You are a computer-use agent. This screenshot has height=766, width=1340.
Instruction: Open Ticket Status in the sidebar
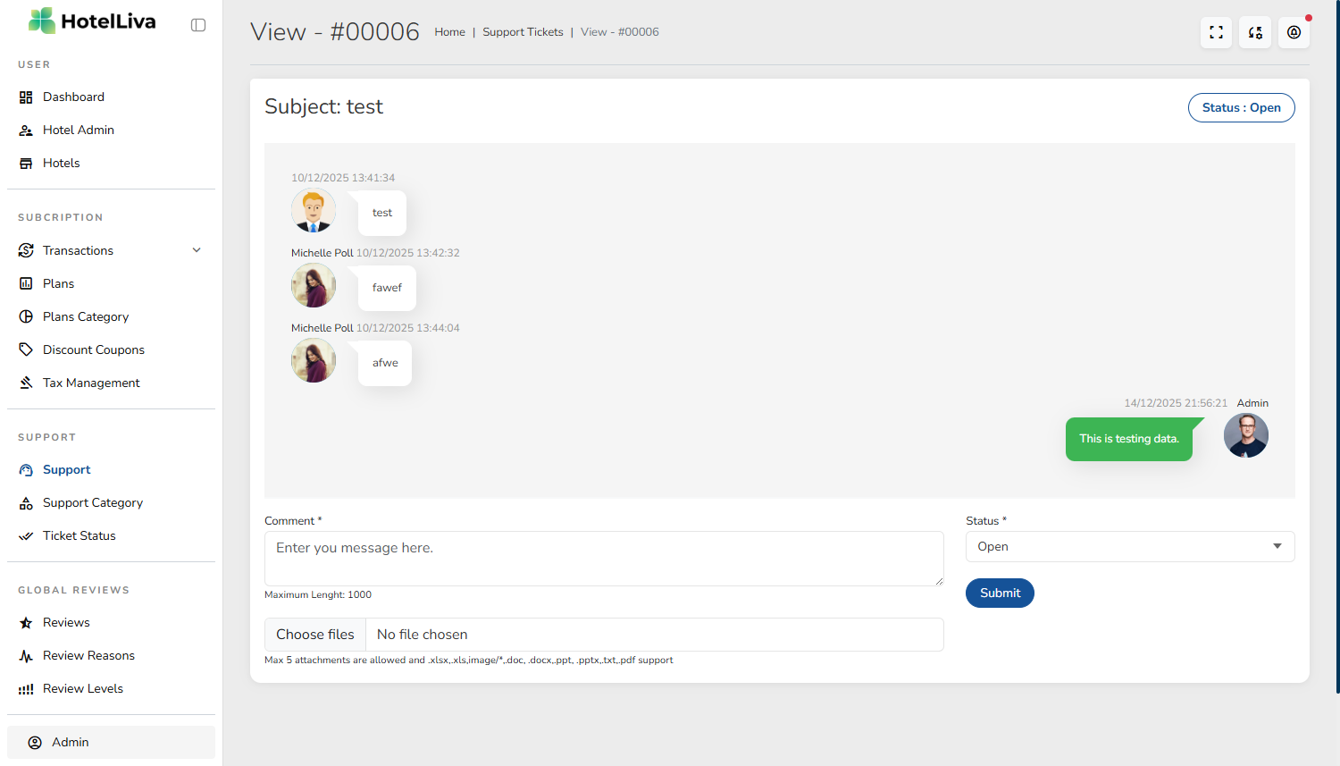(79, 536)
